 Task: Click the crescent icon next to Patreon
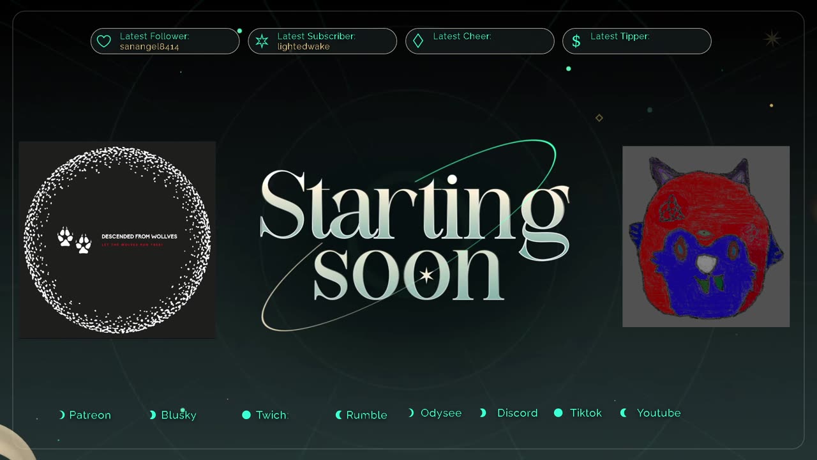point(62,415)
